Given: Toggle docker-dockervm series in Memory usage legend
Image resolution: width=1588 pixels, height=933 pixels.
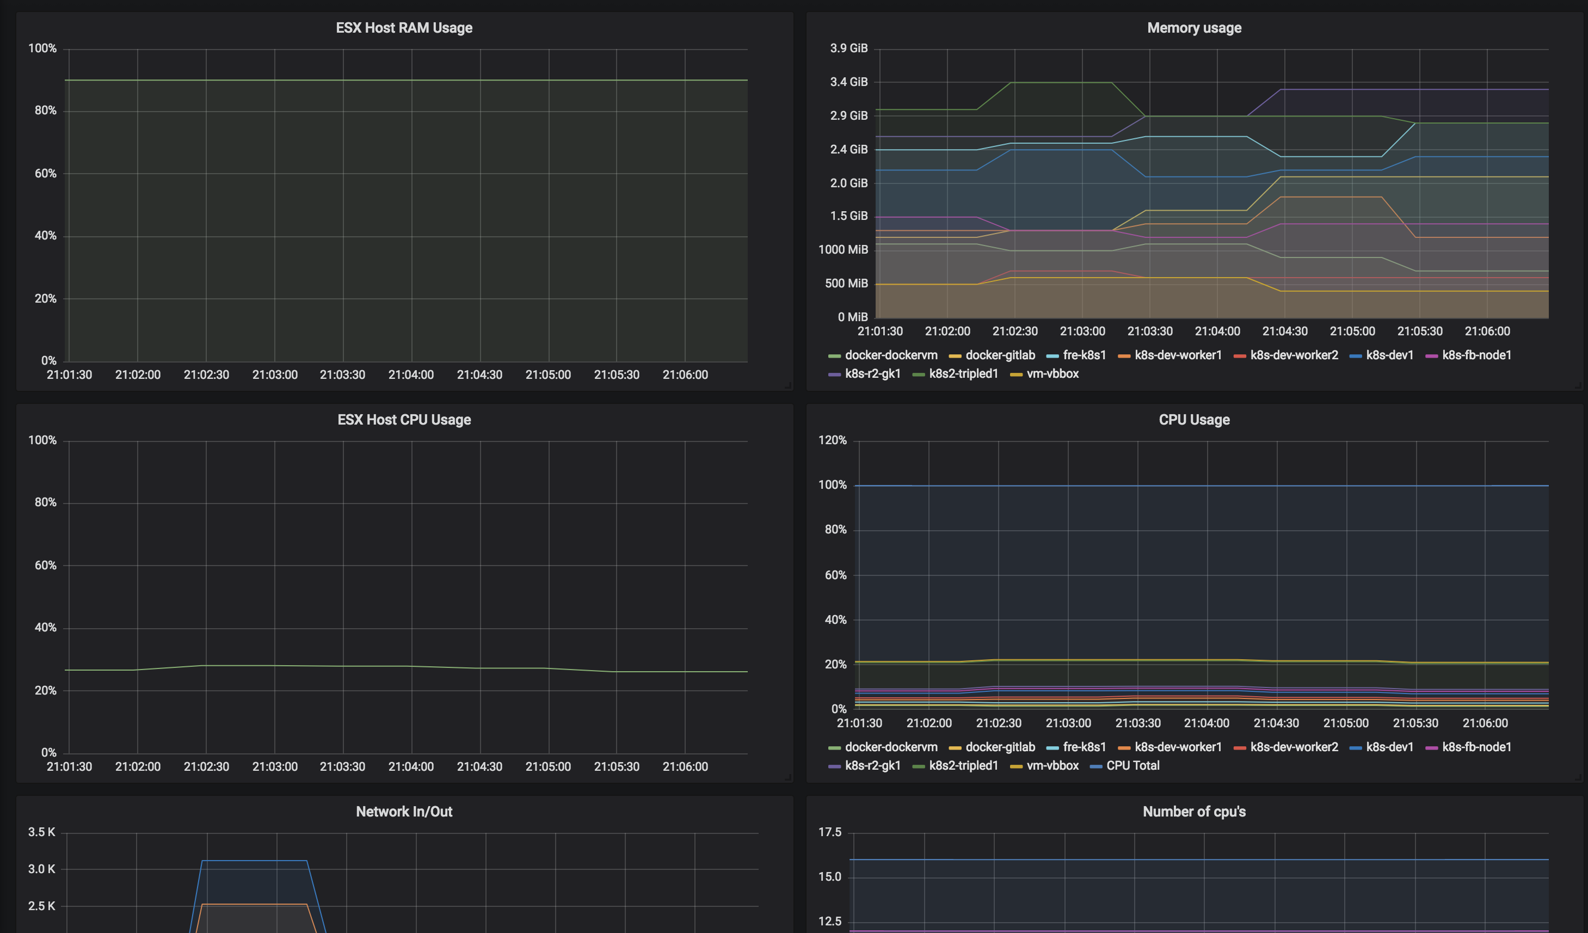Looking at the screenshot, I should 890,355.
